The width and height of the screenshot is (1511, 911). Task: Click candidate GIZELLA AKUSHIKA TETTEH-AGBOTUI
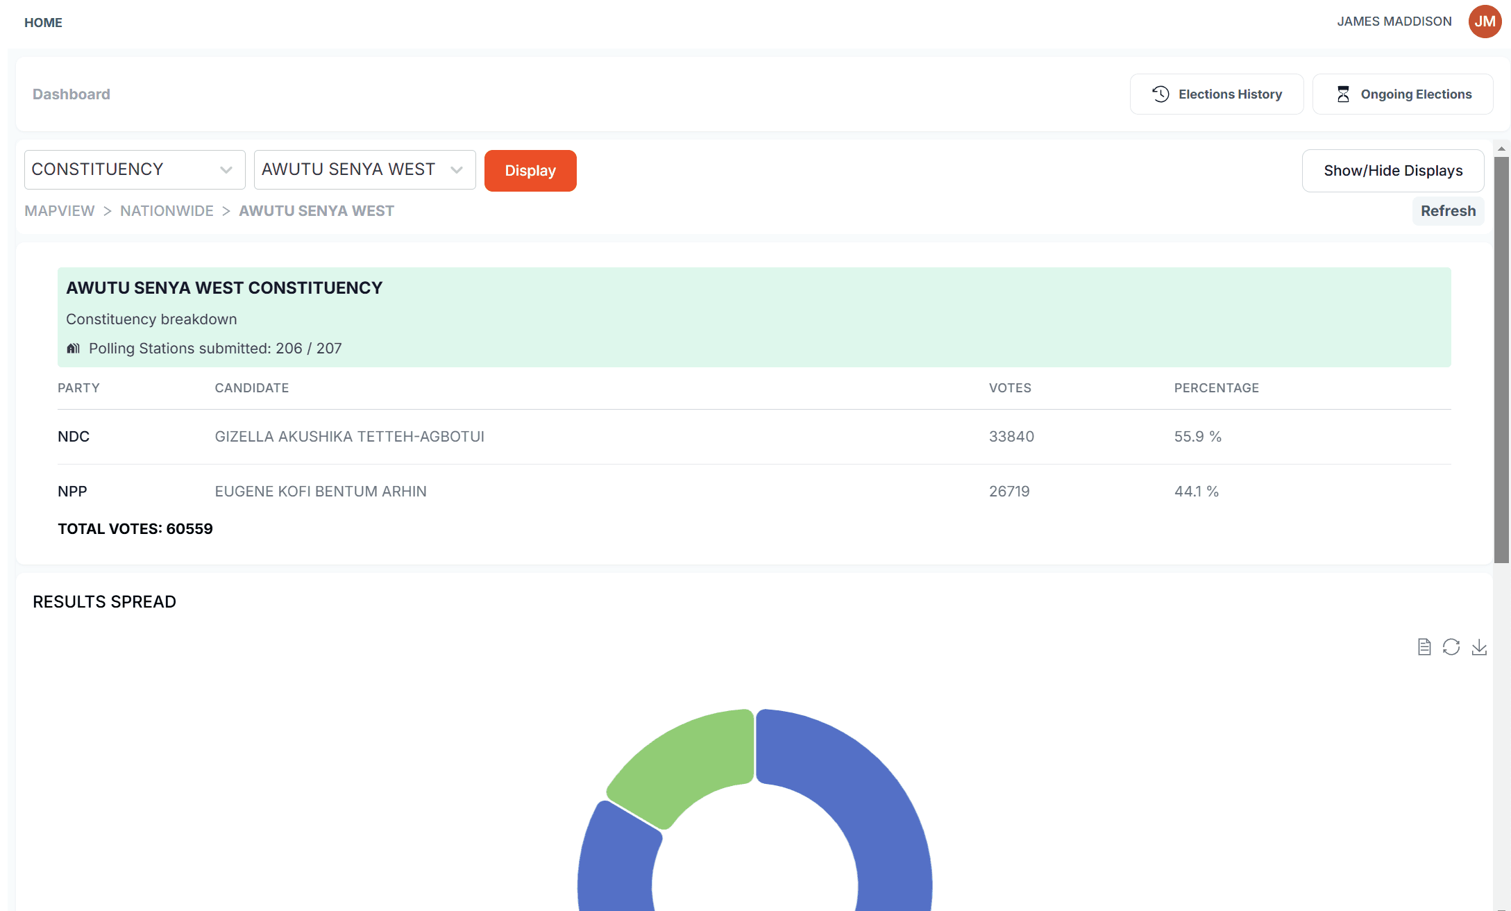point(350,437)
